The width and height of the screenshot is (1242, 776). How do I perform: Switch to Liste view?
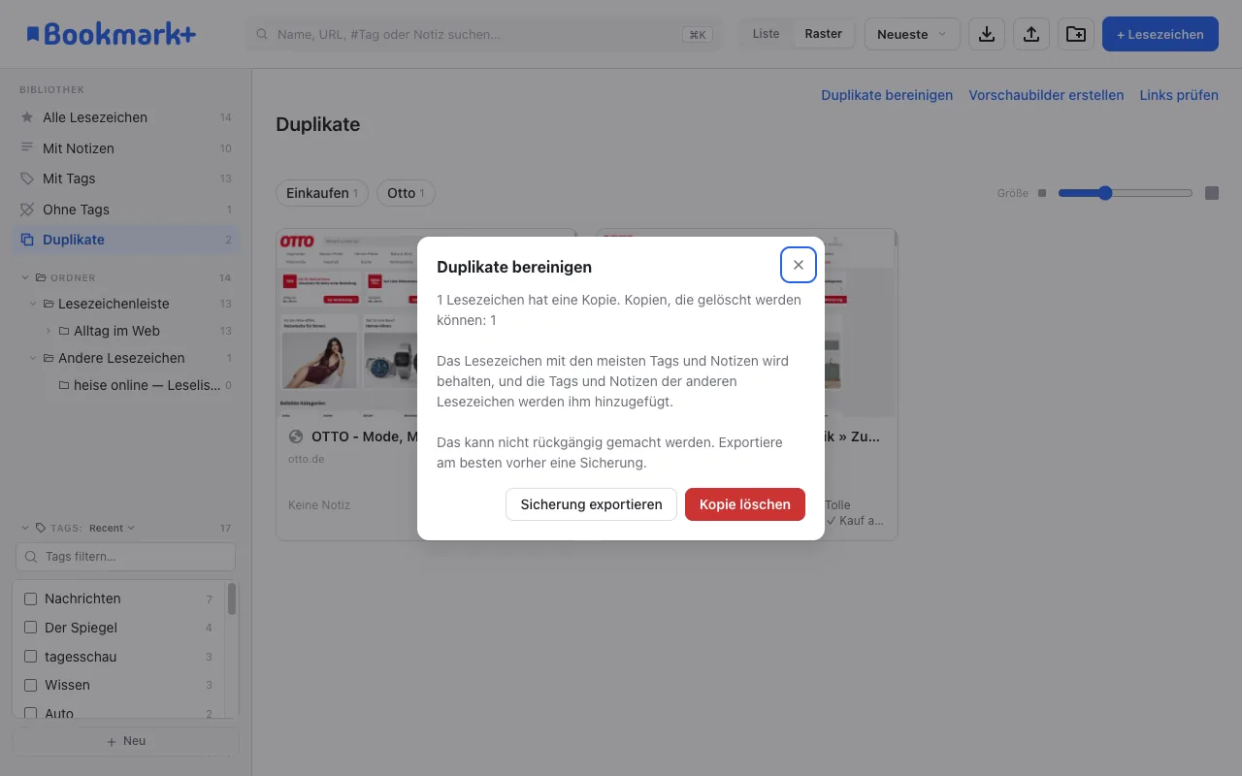766,34
